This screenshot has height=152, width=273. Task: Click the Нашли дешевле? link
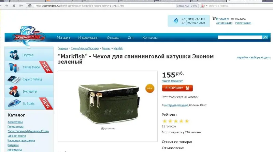[x=172, y=81]
